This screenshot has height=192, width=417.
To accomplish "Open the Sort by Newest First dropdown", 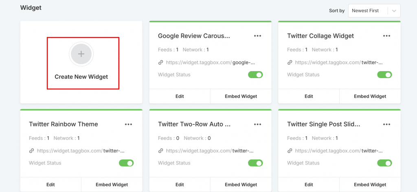I will (368, 11).
